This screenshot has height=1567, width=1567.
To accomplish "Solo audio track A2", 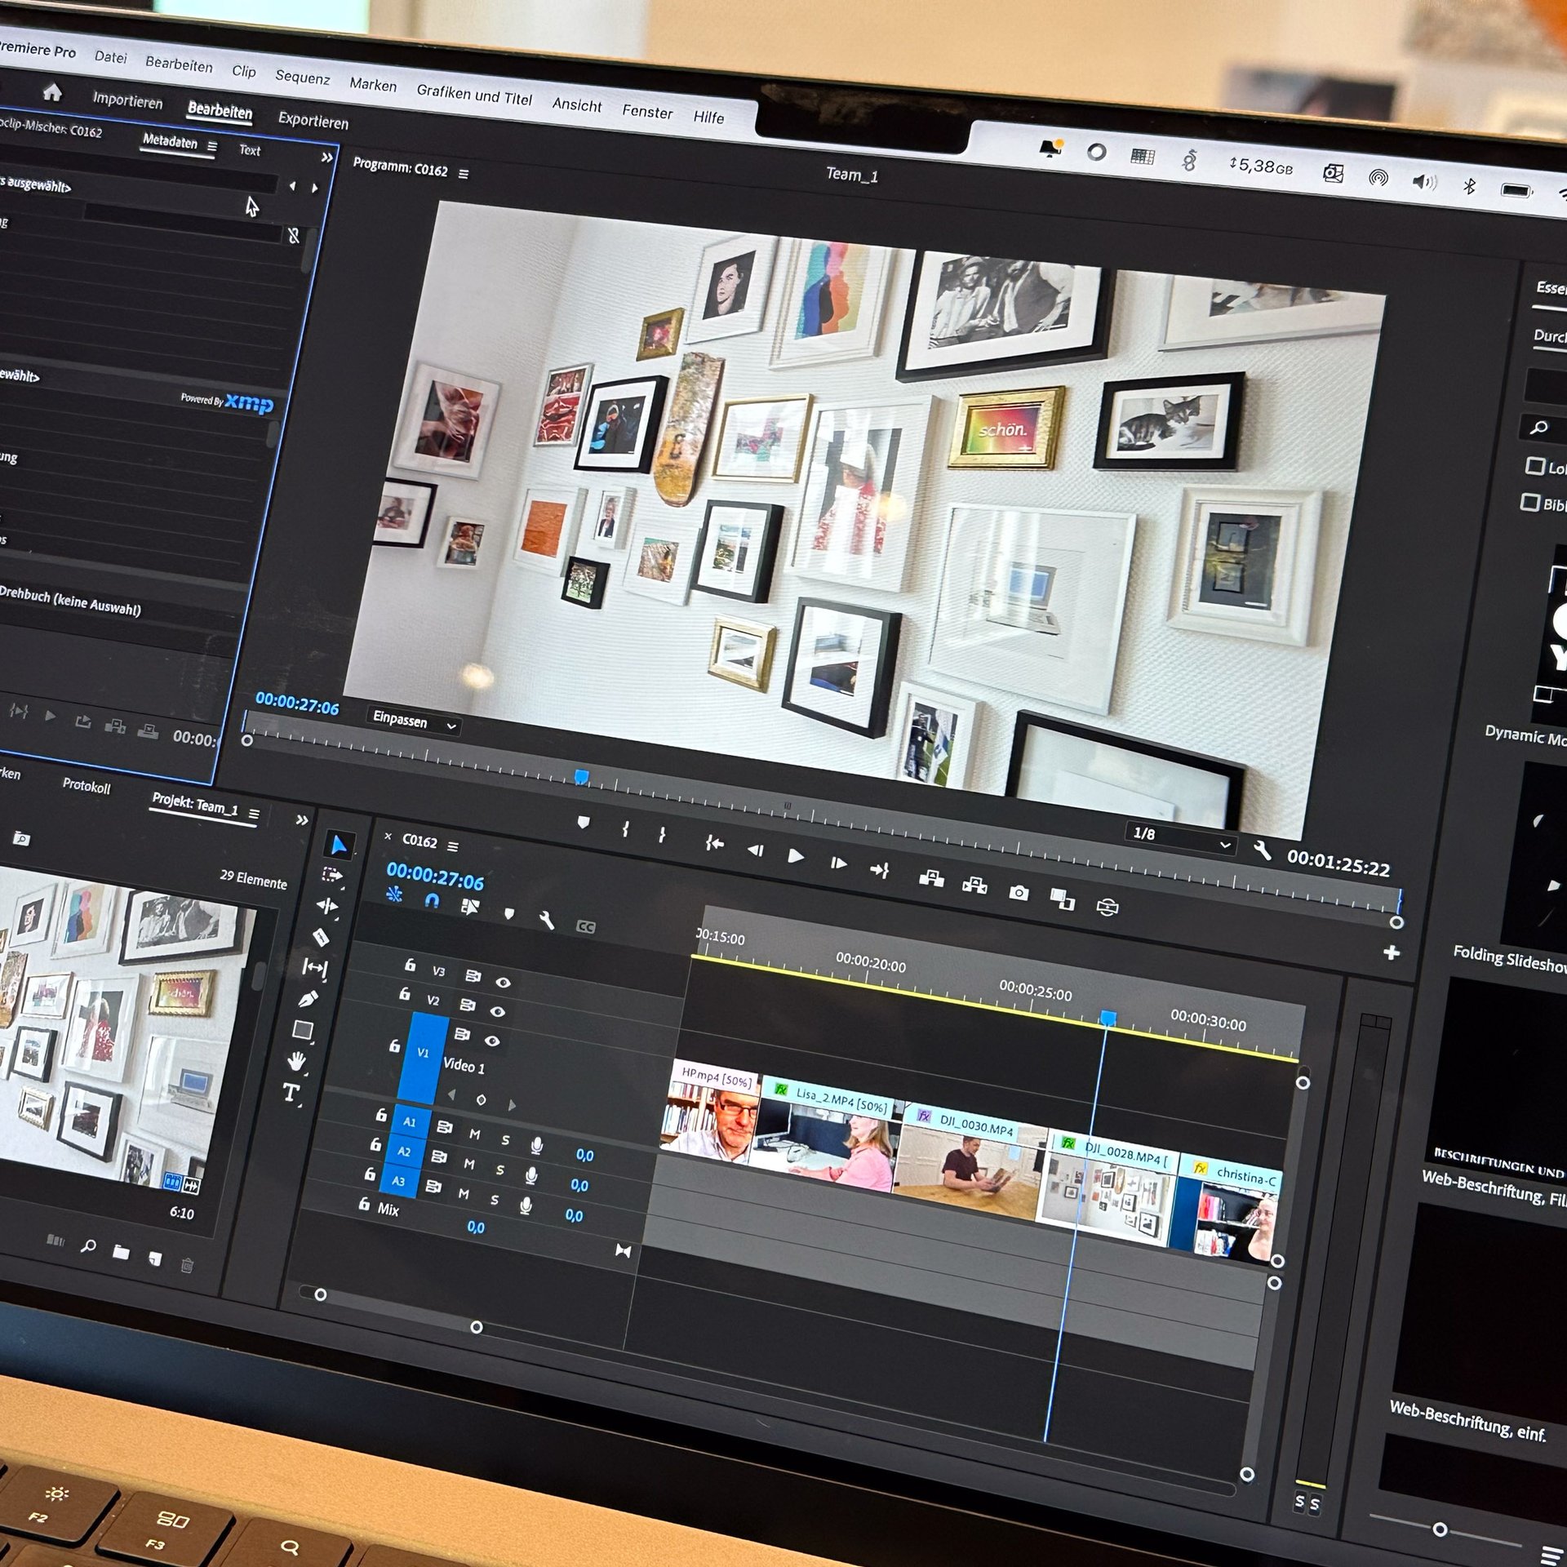I will 499,1170.
